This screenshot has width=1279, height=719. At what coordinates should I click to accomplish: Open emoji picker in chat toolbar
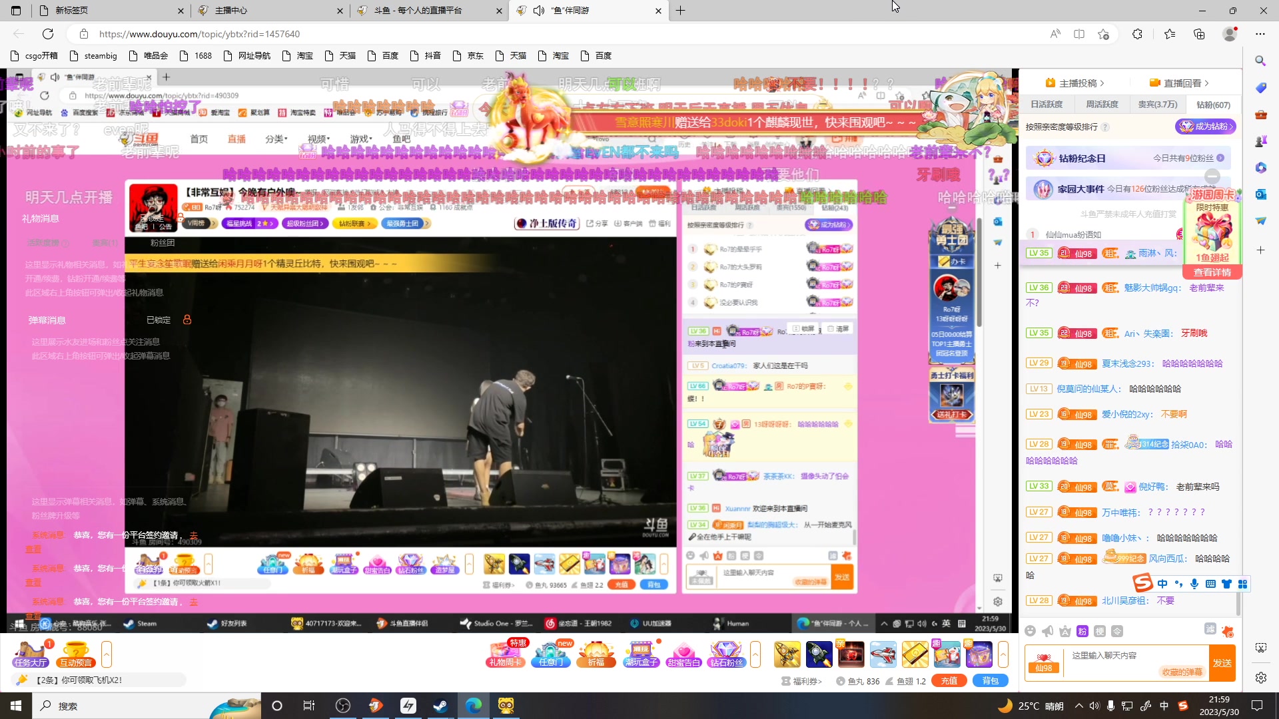[1031, 631]
